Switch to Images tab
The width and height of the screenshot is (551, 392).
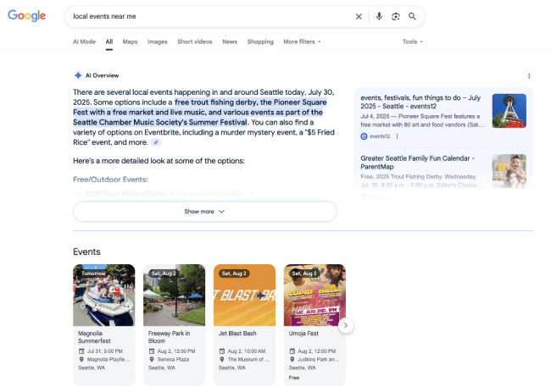(158, 41)
